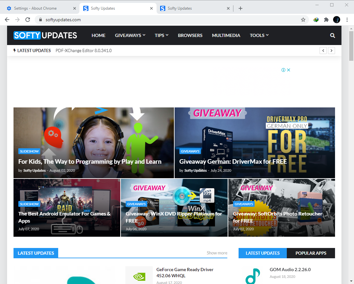Open PDF-XChange Editor 8.0.341.0 ticker headline
Image resolution: width=354 pixels, height=284 pixels.
coord(84,50)
